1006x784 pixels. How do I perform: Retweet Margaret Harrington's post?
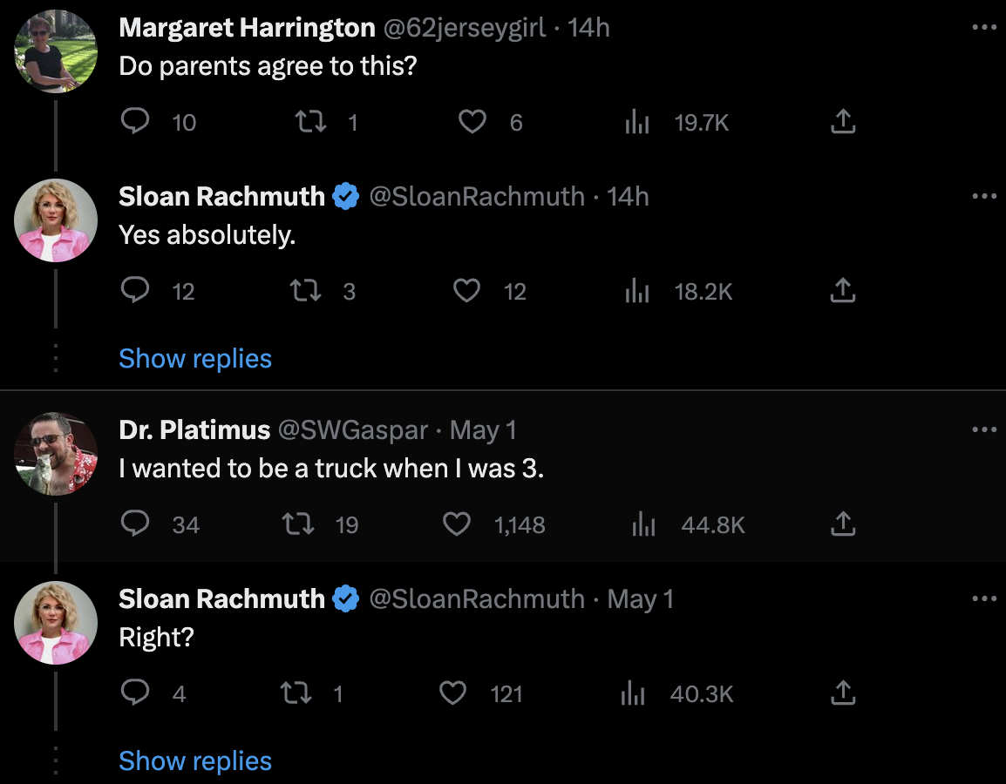click(x=309, y=122)
